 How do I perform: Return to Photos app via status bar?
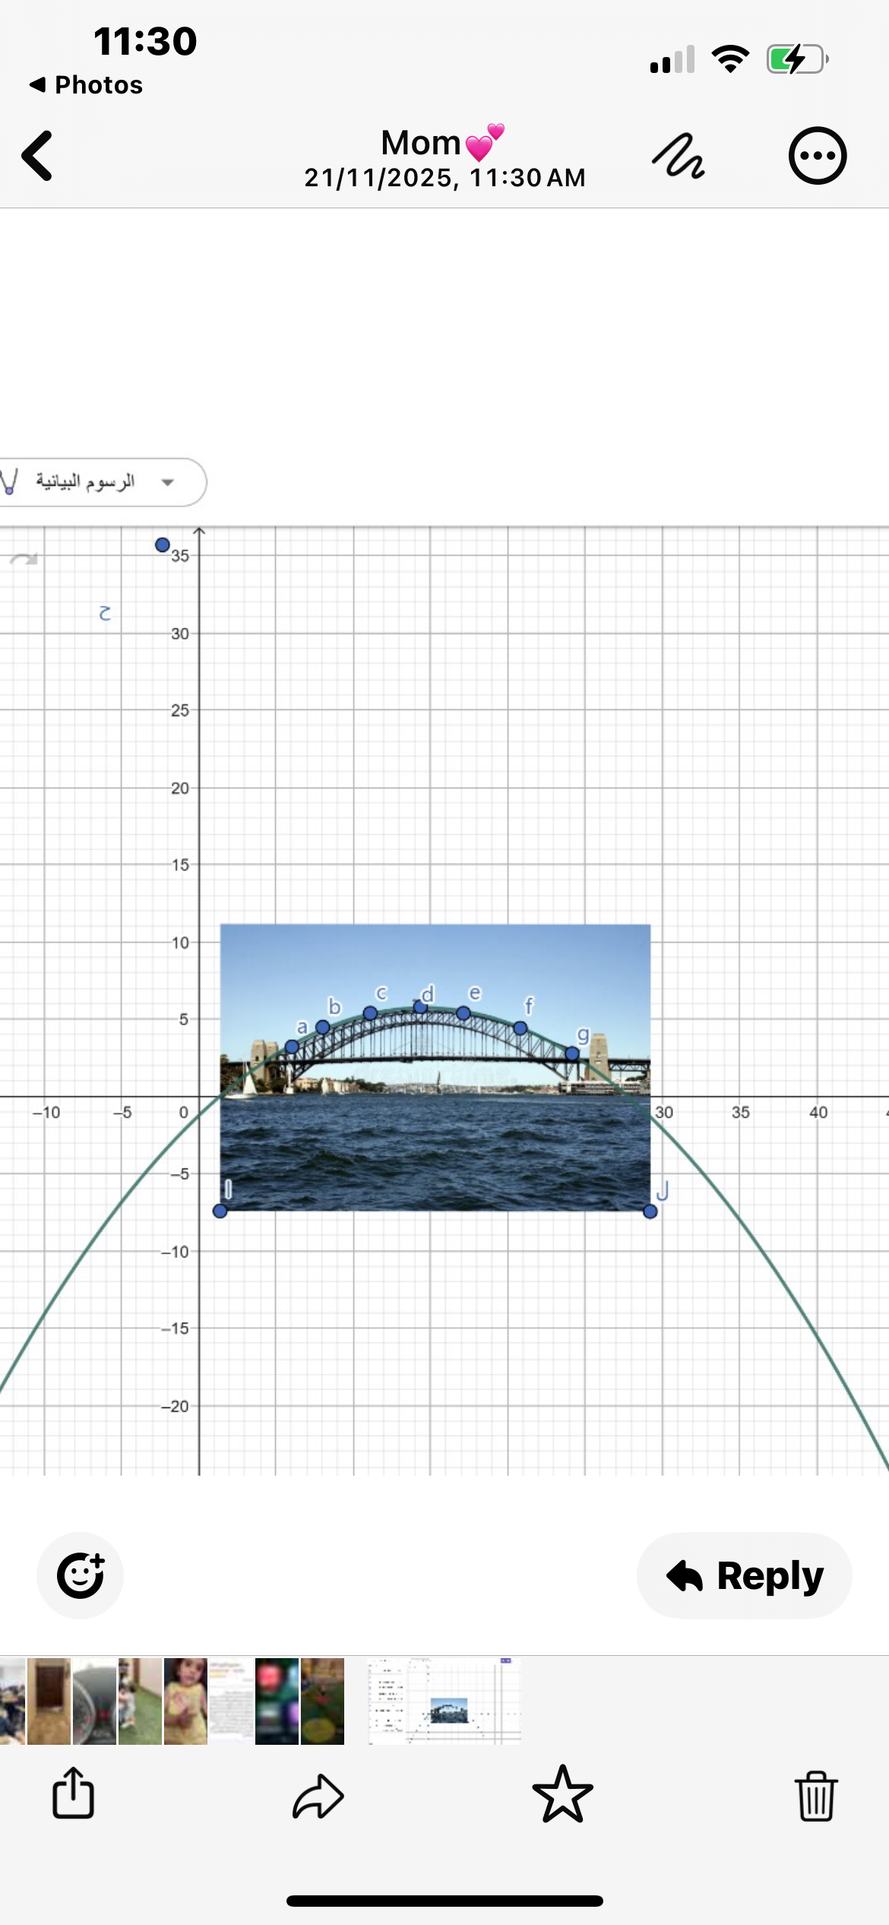point(86,84)
